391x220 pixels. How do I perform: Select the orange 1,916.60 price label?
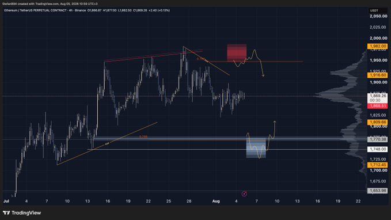point(378,75)
